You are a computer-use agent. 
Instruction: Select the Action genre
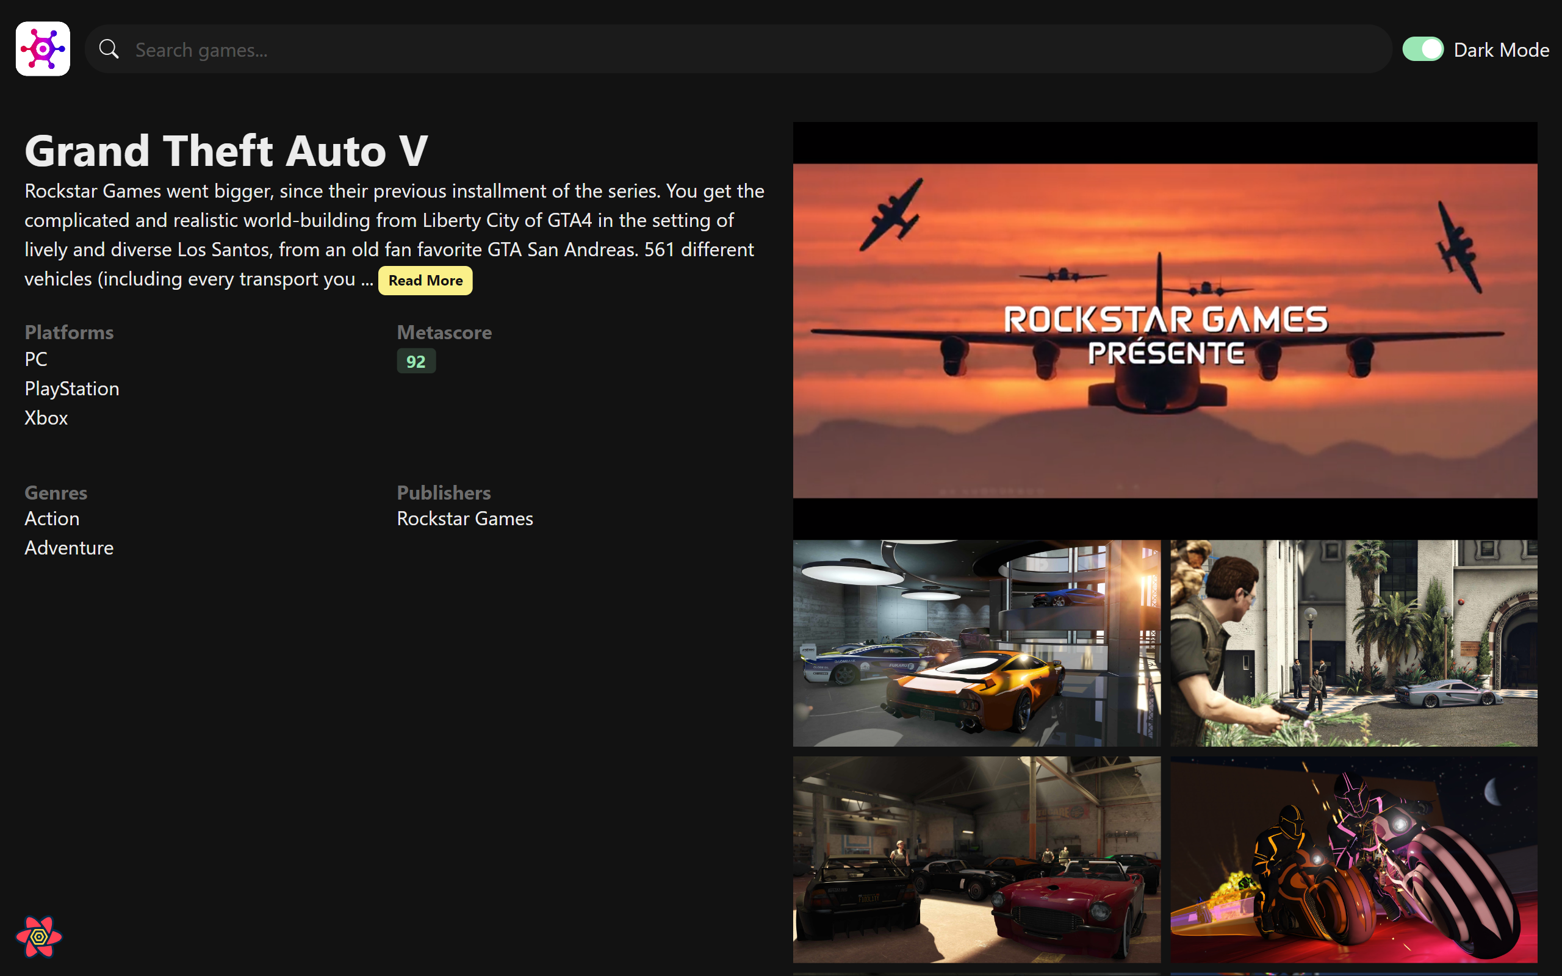[52, 518]
